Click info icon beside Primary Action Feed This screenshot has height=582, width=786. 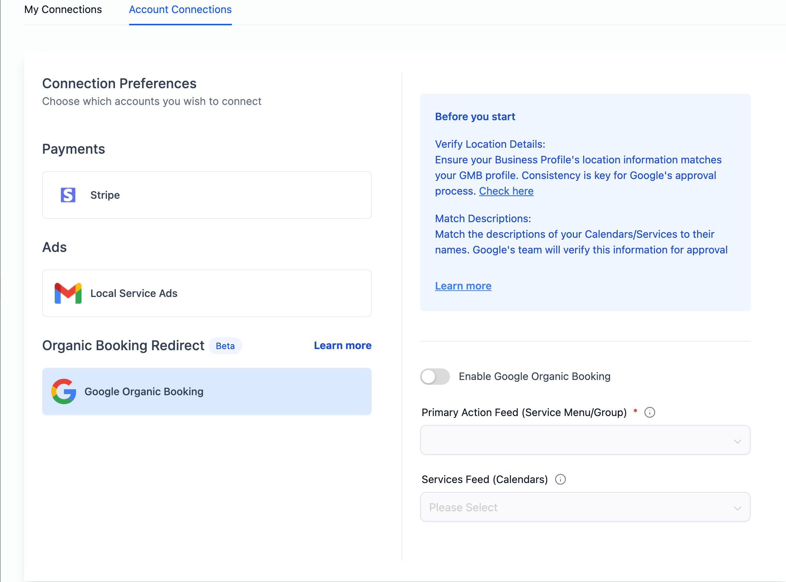click(x=650, y=412)
